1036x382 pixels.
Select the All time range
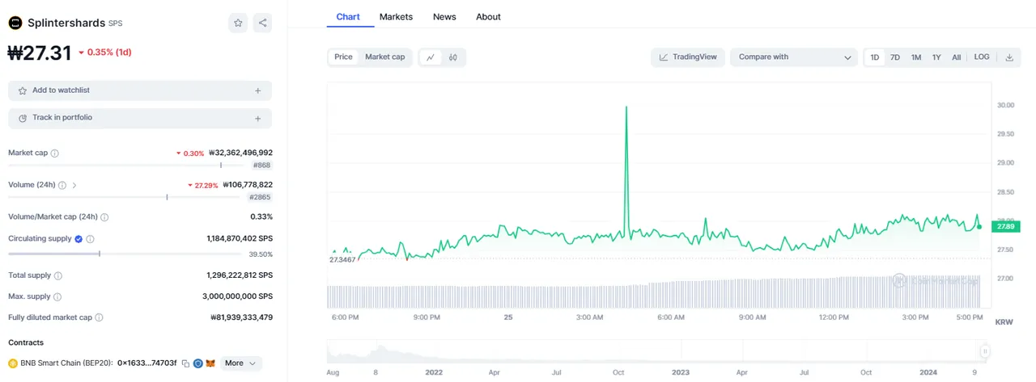957,57
